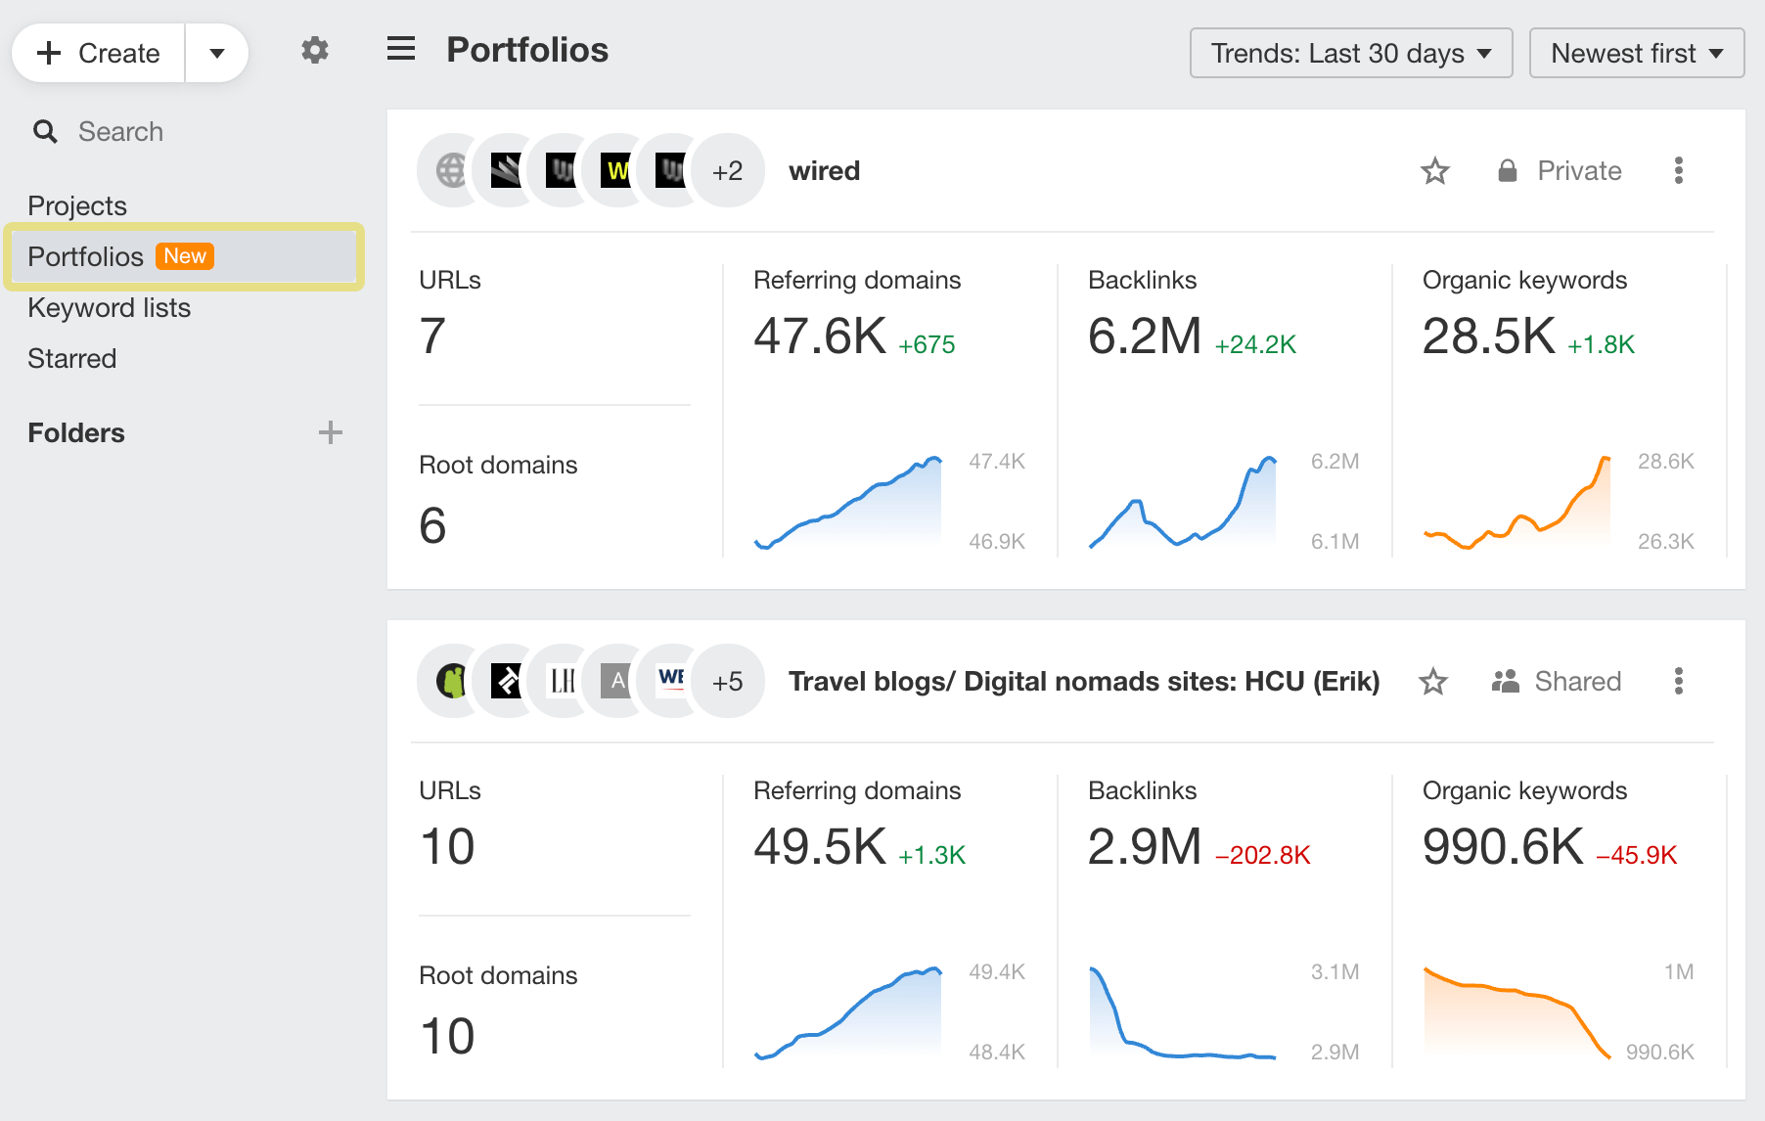
Task: Click the hamburger menu next to Portfolios
Action: [400, 50]
